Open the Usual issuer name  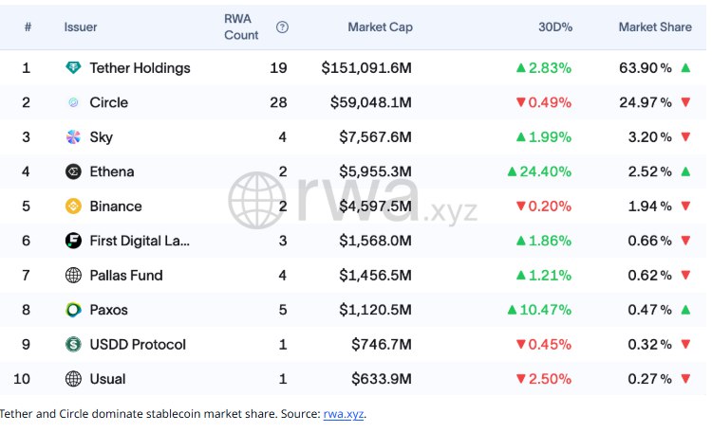(x=107, y=379)
